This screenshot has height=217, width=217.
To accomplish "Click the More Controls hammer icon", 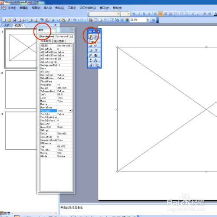I will point(96,65).
